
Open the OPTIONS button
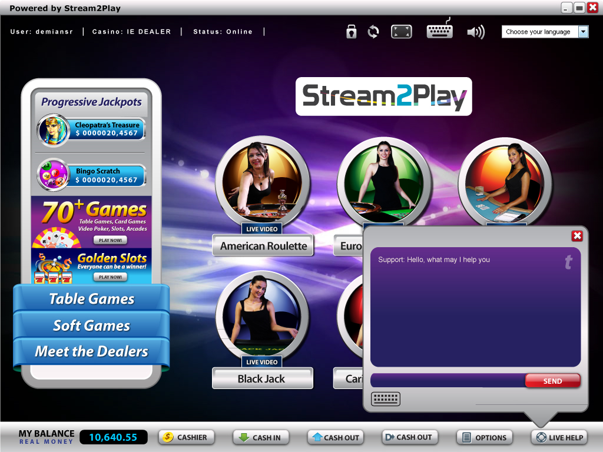point(485,437)
